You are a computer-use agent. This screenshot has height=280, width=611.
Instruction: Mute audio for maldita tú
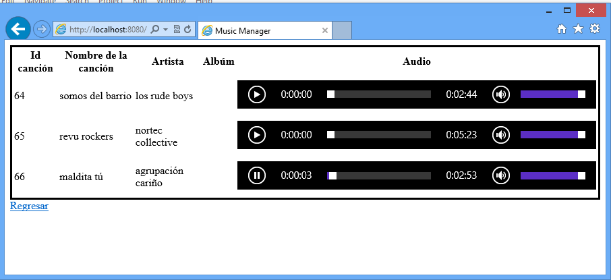click(500, 175)
